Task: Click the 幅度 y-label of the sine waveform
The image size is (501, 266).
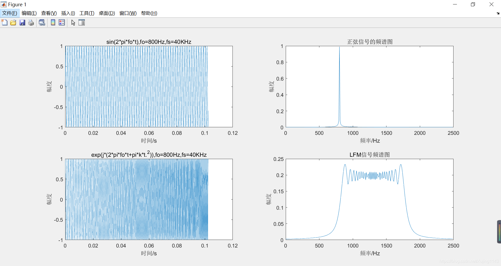Action: pos(49,87)
